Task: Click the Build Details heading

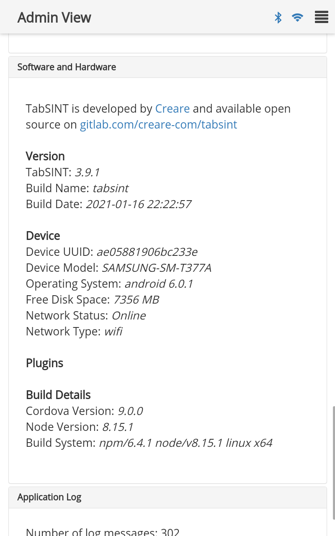Action: pos(58,395)
